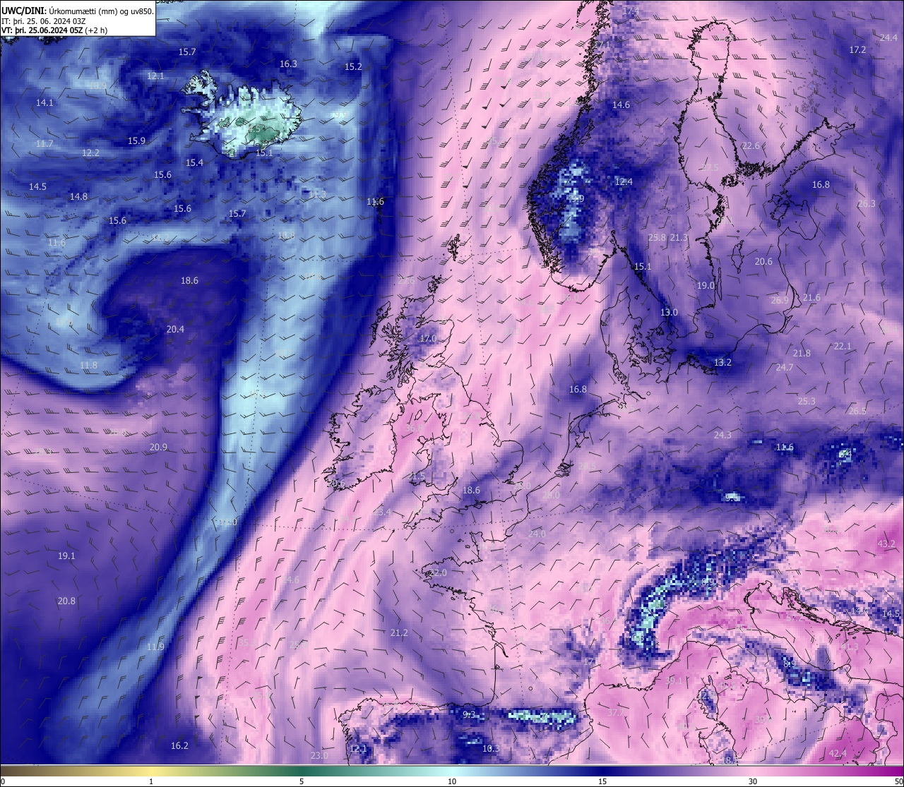The width and height of the screenshot is (904, 787).
Task: Click the 10 tick on the color scale
Action: (x=452, y=781)
